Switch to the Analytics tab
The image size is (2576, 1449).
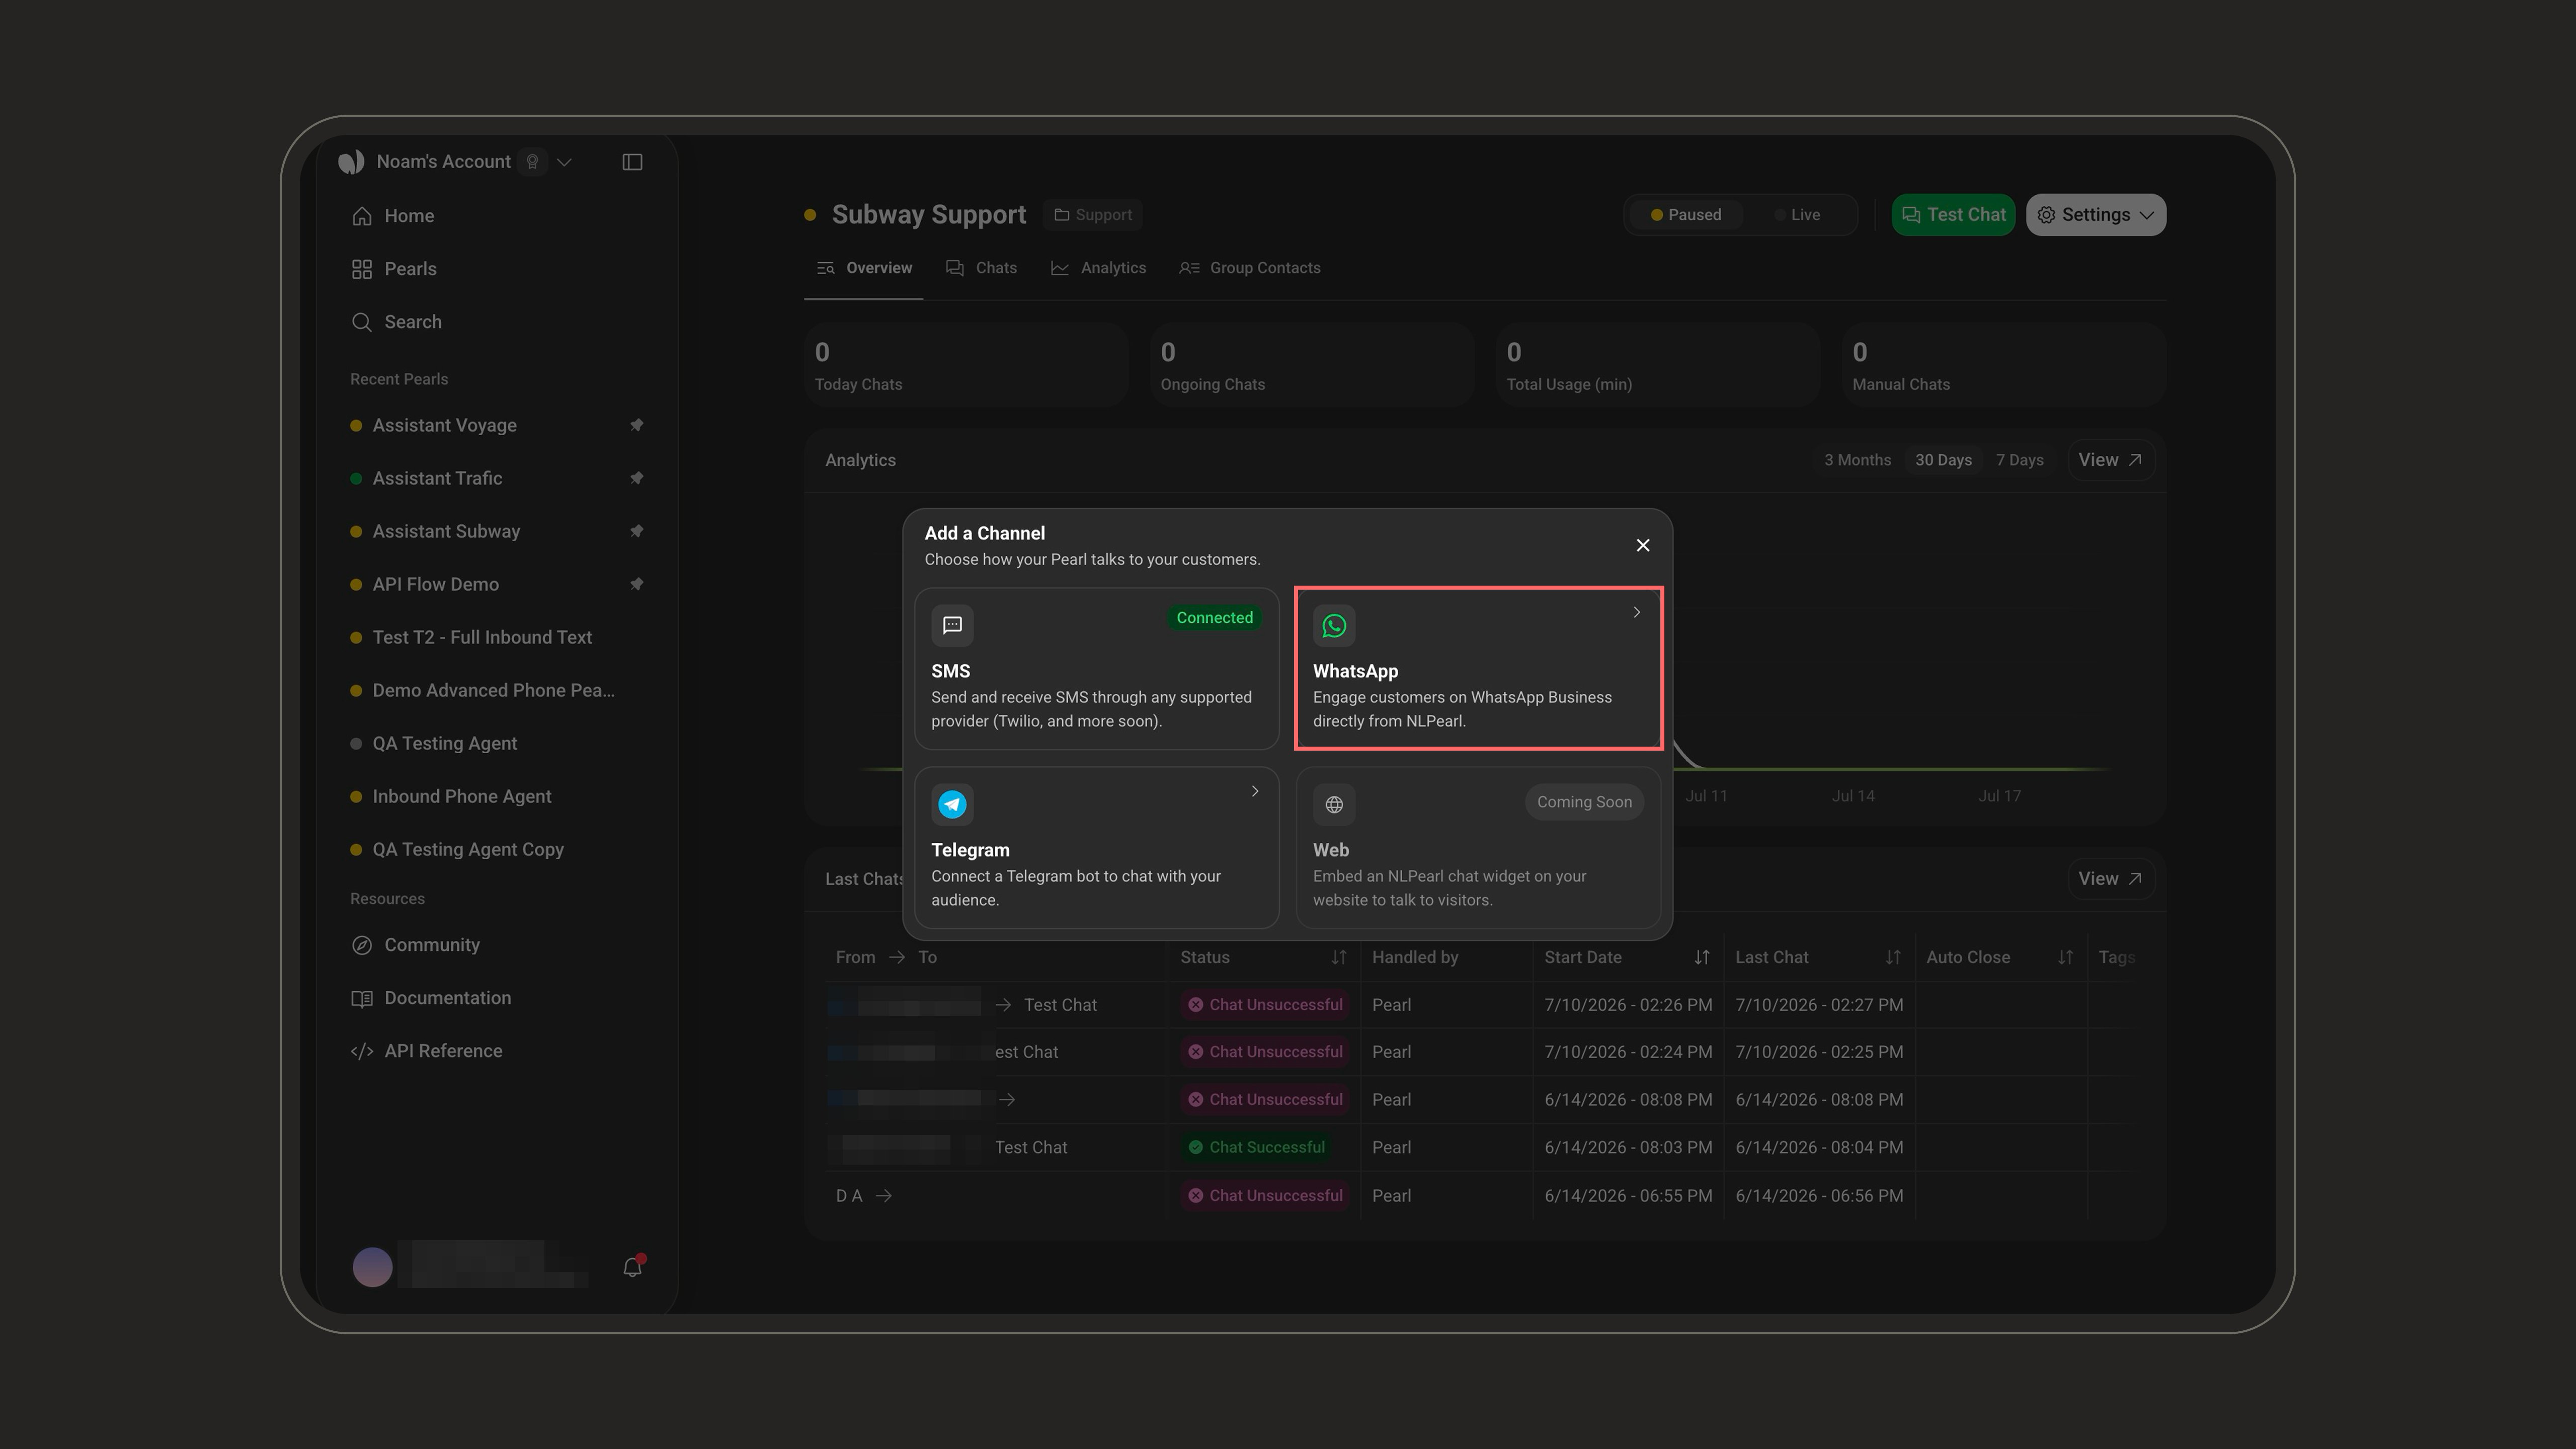pyautogui.click(x=1098, y=268)
